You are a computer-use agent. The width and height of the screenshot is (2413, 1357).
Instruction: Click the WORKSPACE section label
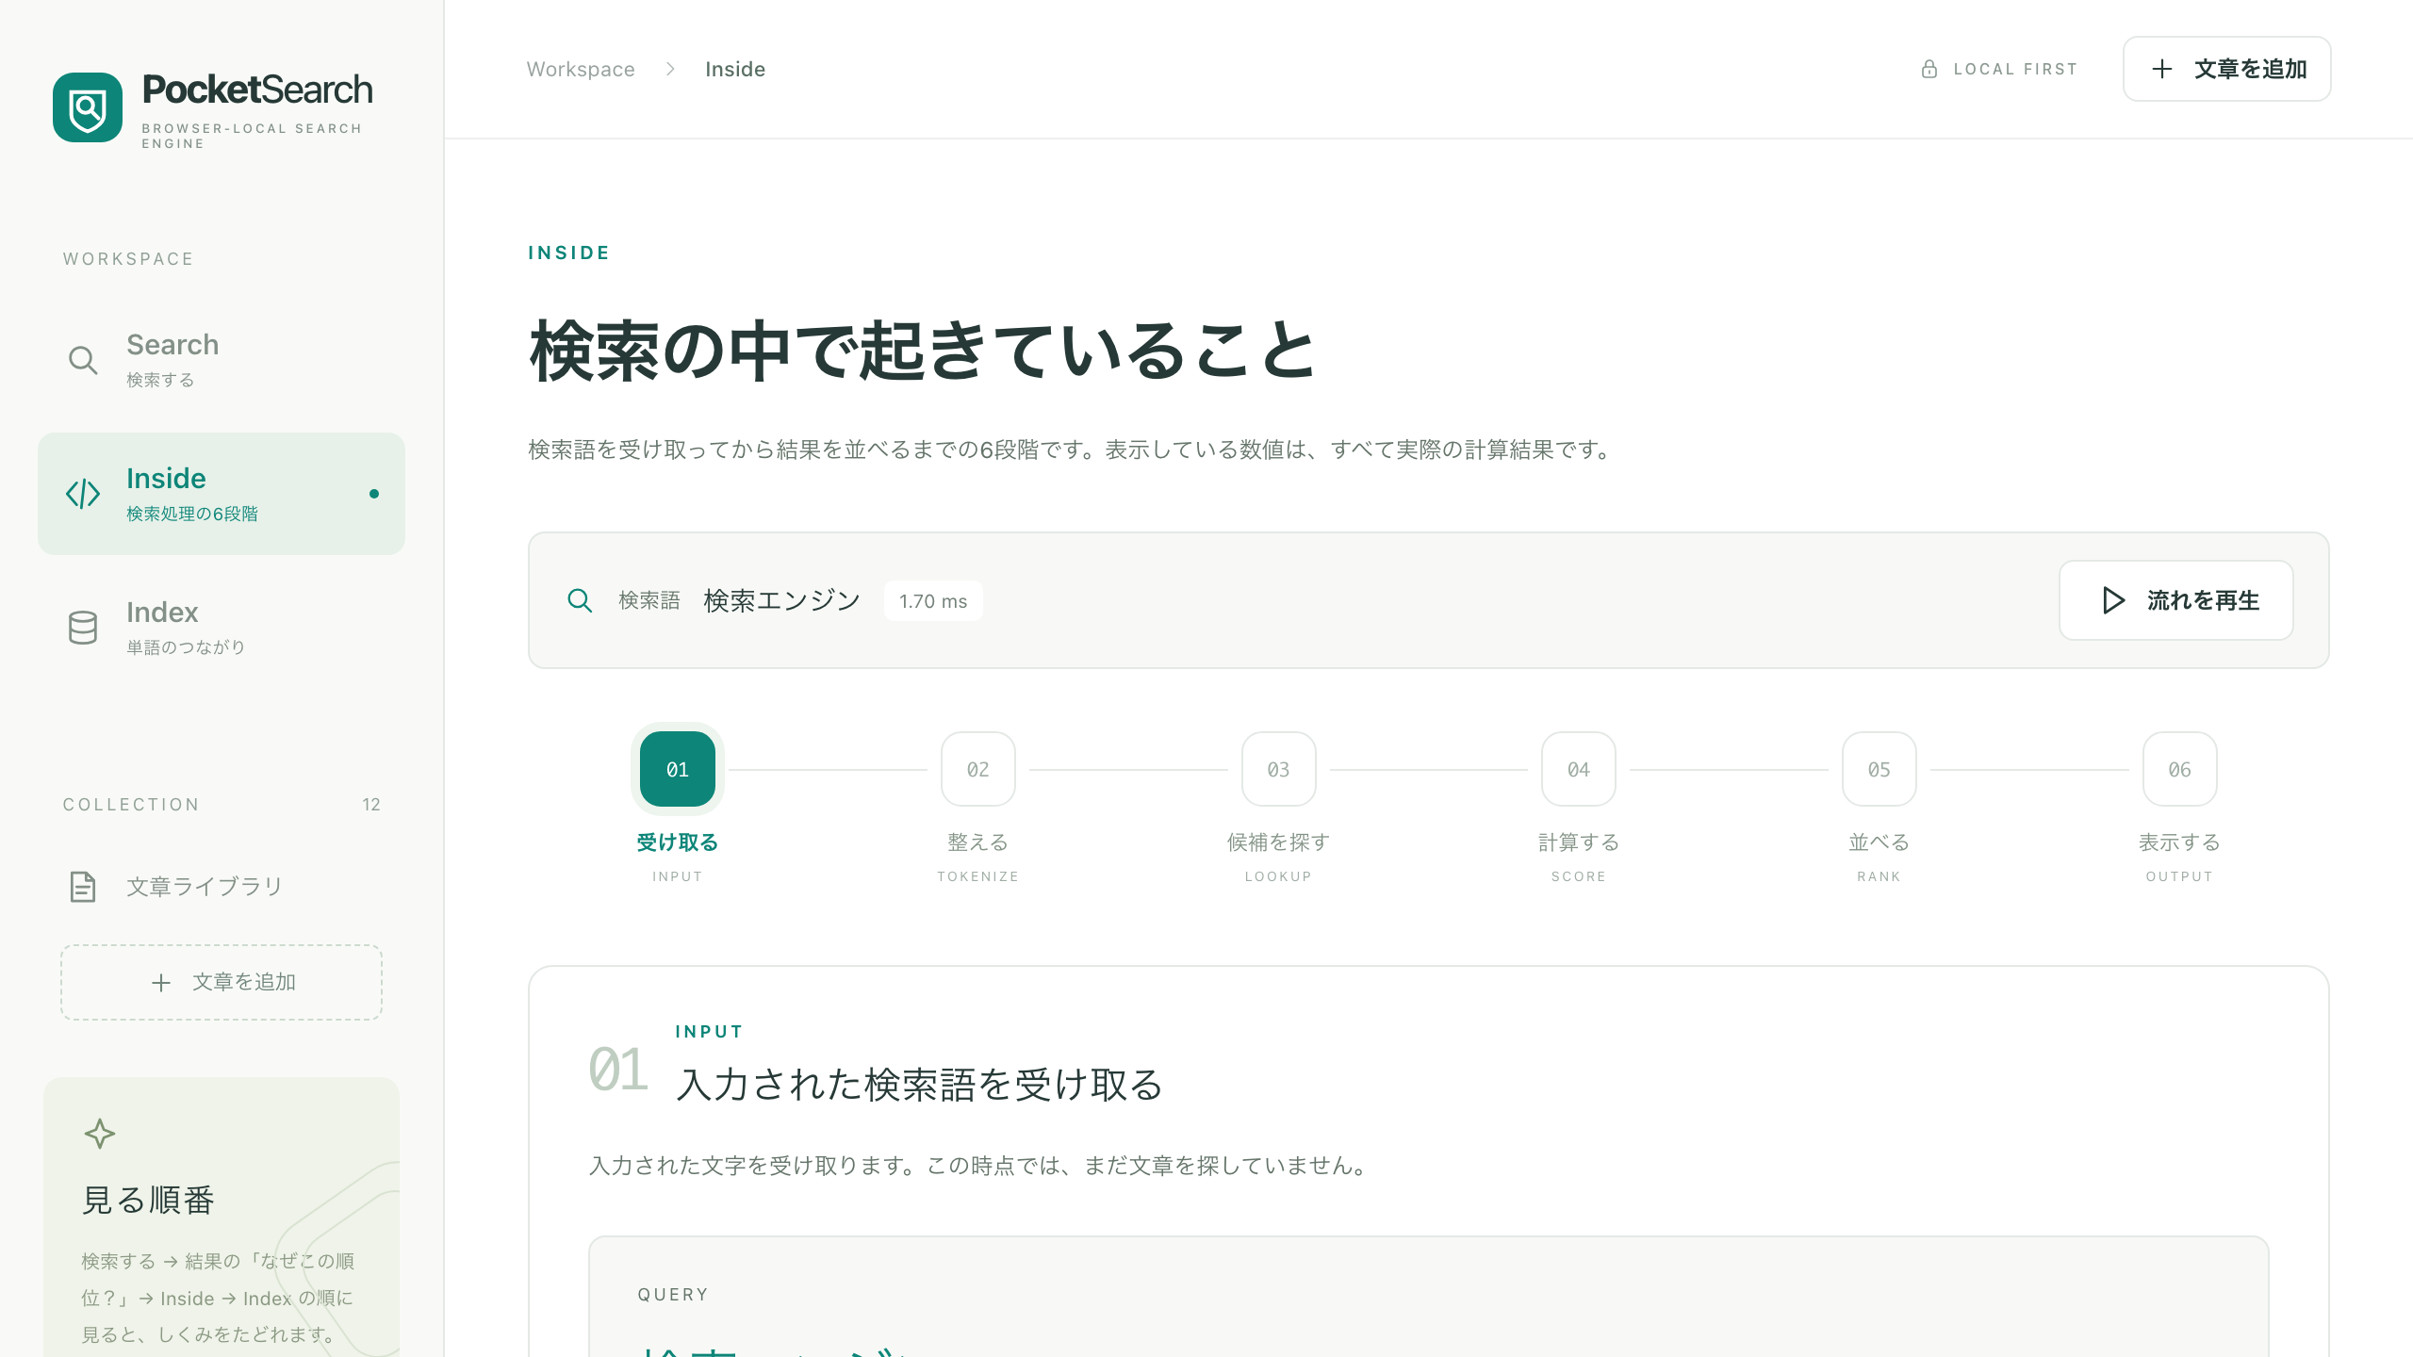pyautogui.click(x=128, y=259)
